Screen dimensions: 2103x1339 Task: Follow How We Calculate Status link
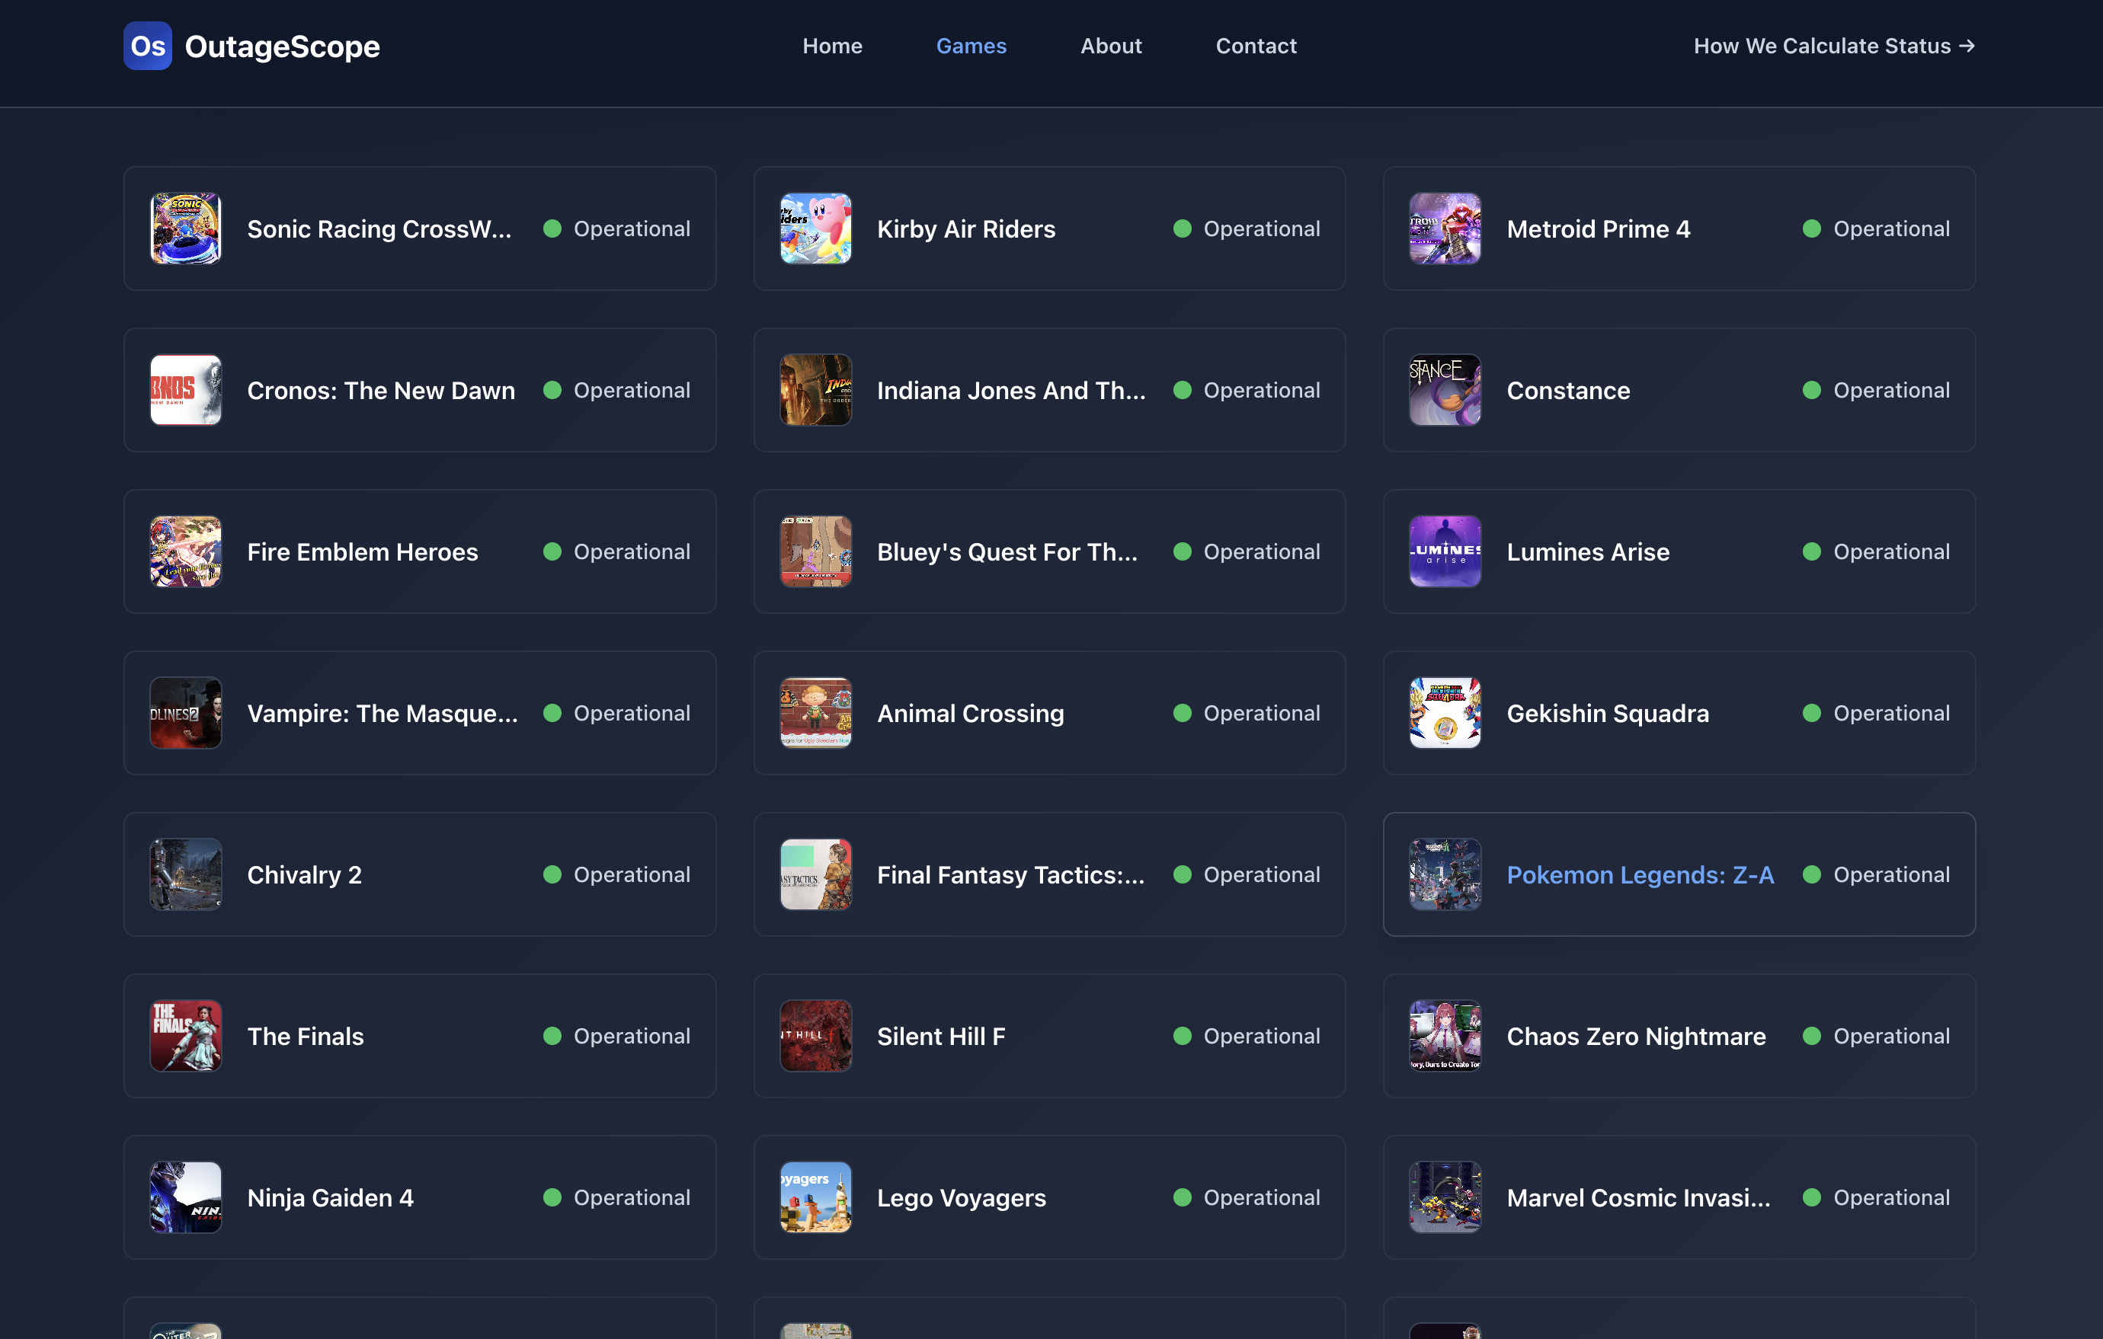pyautogui.click(x=1833, y=46)
